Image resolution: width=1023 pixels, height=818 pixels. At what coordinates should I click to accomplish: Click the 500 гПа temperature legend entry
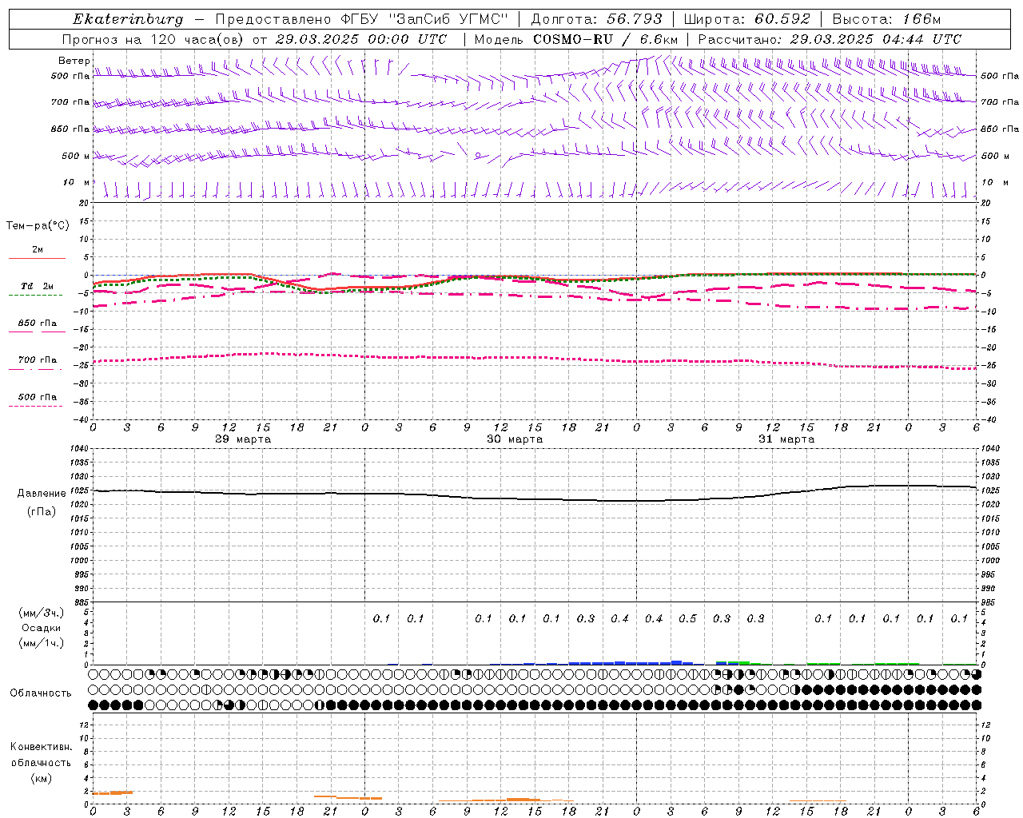click(x=38, y=397)
